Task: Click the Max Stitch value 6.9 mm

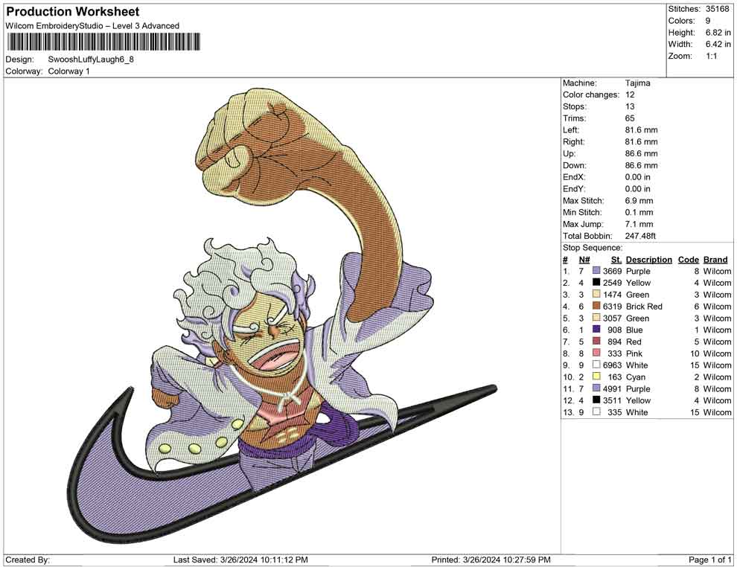Action: click(x=639, y=201)
